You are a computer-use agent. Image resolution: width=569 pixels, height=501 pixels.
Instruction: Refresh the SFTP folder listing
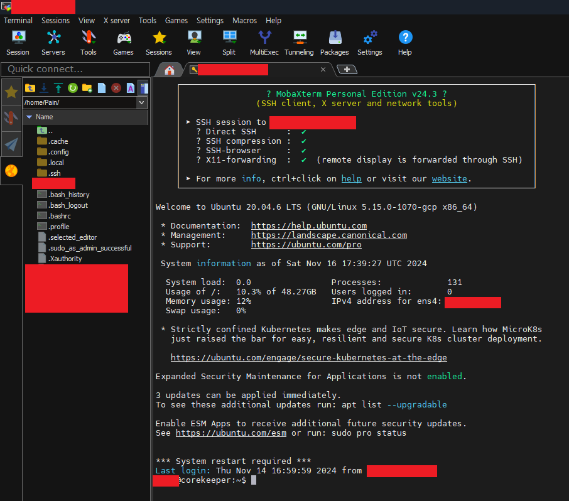tap(73, 88)
